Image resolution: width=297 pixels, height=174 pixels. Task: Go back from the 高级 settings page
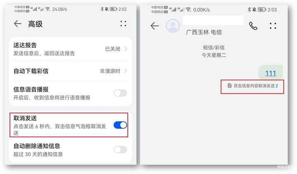point(18,24)
